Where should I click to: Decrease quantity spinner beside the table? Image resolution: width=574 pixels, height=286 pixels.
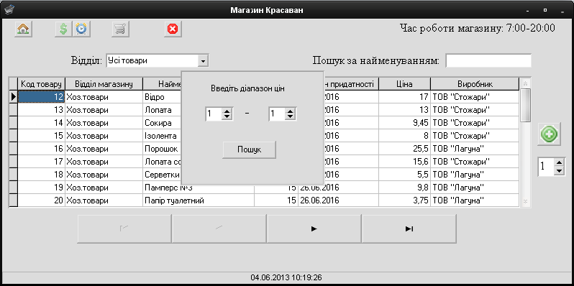click(560, 170)
